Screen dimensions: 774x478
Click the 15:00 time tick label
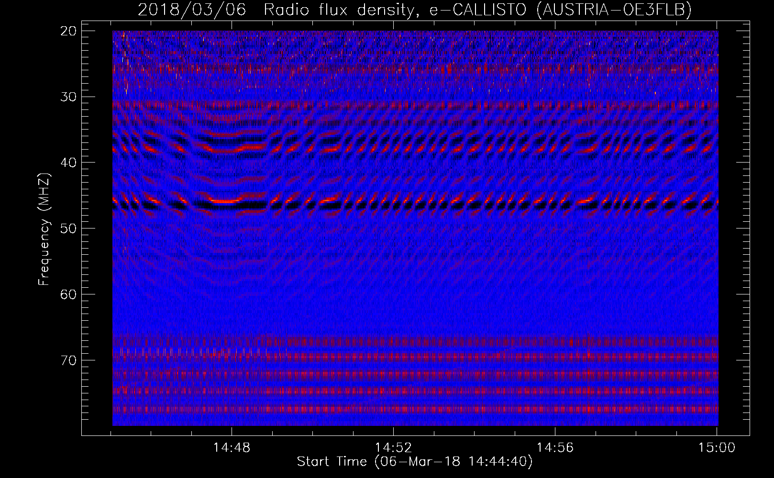[717, 448]
